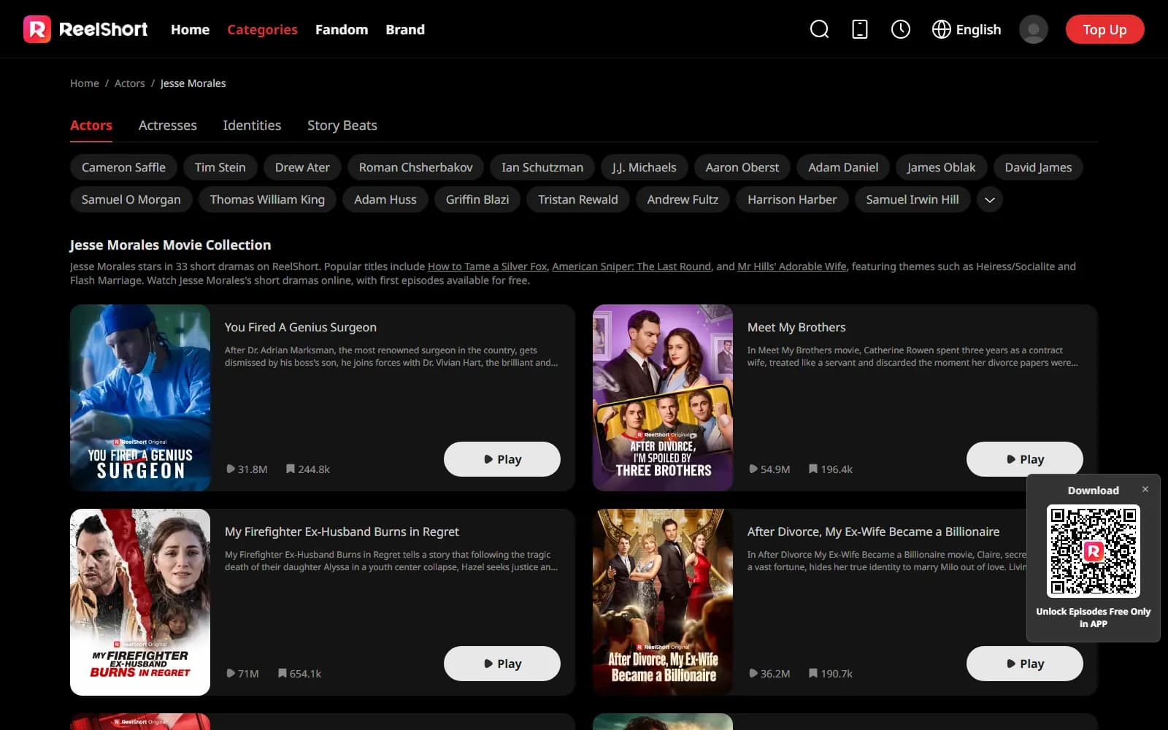Select actor Adam Huss
The width and height of the screenshot is (1168, 730).
coord(385,199)
